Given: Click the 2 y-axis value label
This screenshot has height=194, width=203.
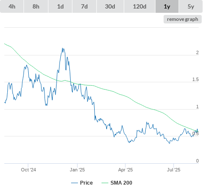Looking at the screenshot, I should point(197,52).
